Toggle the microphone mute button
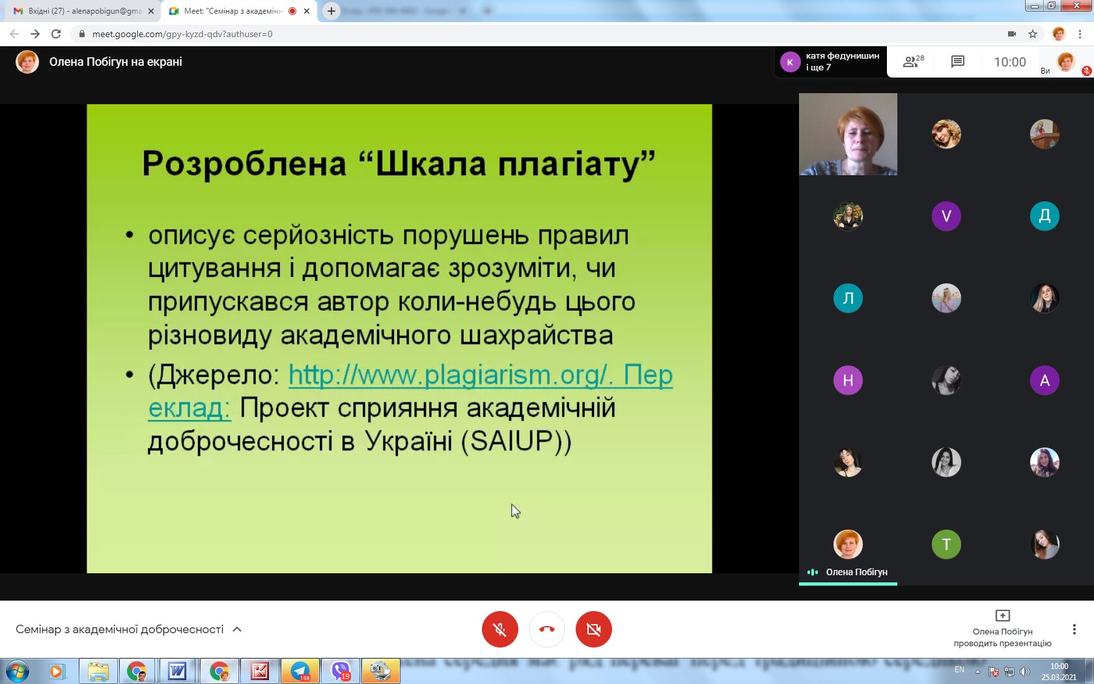Screen dimensions: 1094x684 tap(500, 629)
